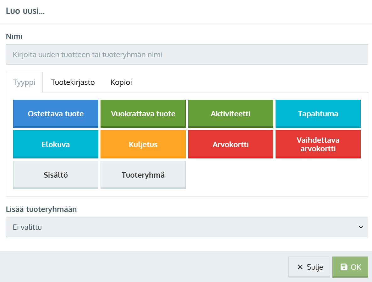Image resolution: width=372 pixels, height=282 pixels.
Task: Click the chevron arrow next to Ei valittu
Action: 361,227
